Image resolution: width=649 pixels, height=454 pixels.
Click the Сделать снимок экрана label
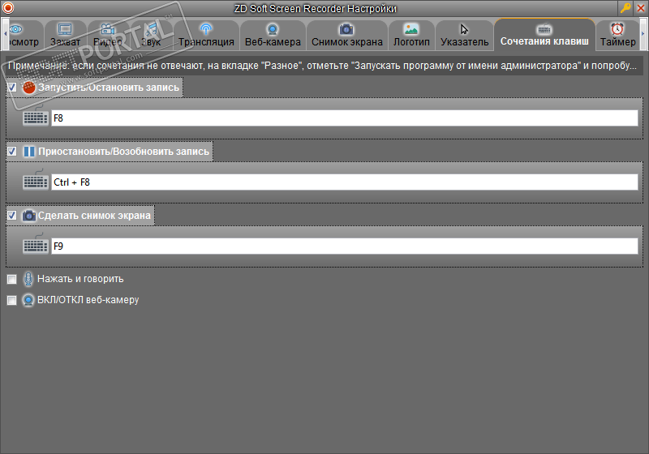94,216
